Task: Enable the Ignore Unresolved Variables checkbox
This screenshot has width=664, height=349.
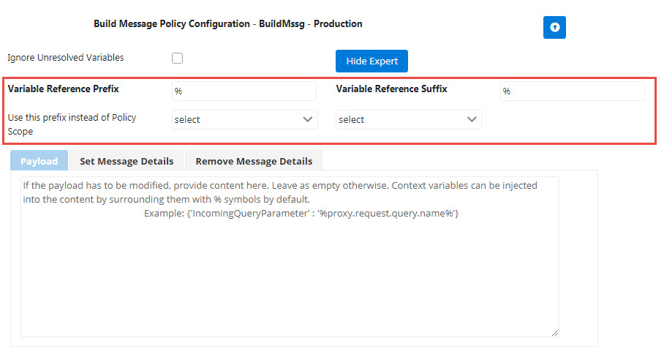Action: pos(178,58)
